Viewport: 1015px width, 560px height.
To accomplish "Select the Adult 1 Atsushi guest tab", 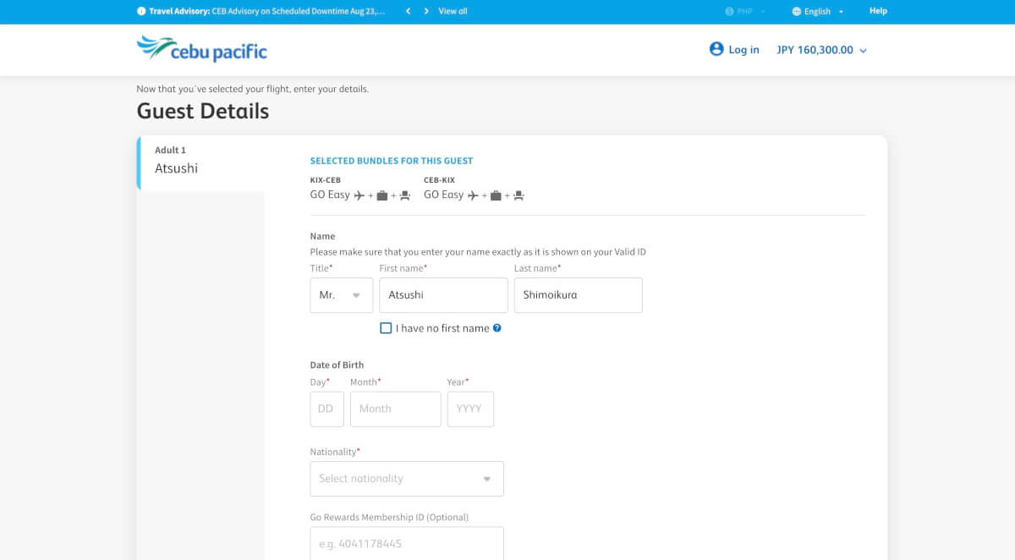I will [200, 161].
